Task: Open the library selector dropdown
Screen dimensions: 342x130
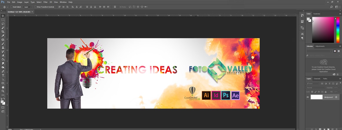Action: click(319, 51)
